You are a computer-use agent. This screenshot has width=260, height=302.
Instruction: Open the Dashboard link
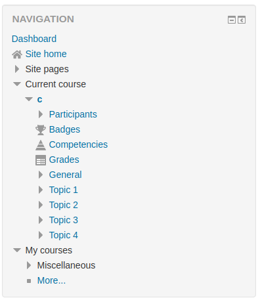tap(34, 39)
